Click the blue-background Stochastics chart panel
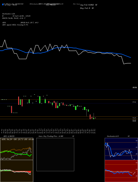 [121, 149]
